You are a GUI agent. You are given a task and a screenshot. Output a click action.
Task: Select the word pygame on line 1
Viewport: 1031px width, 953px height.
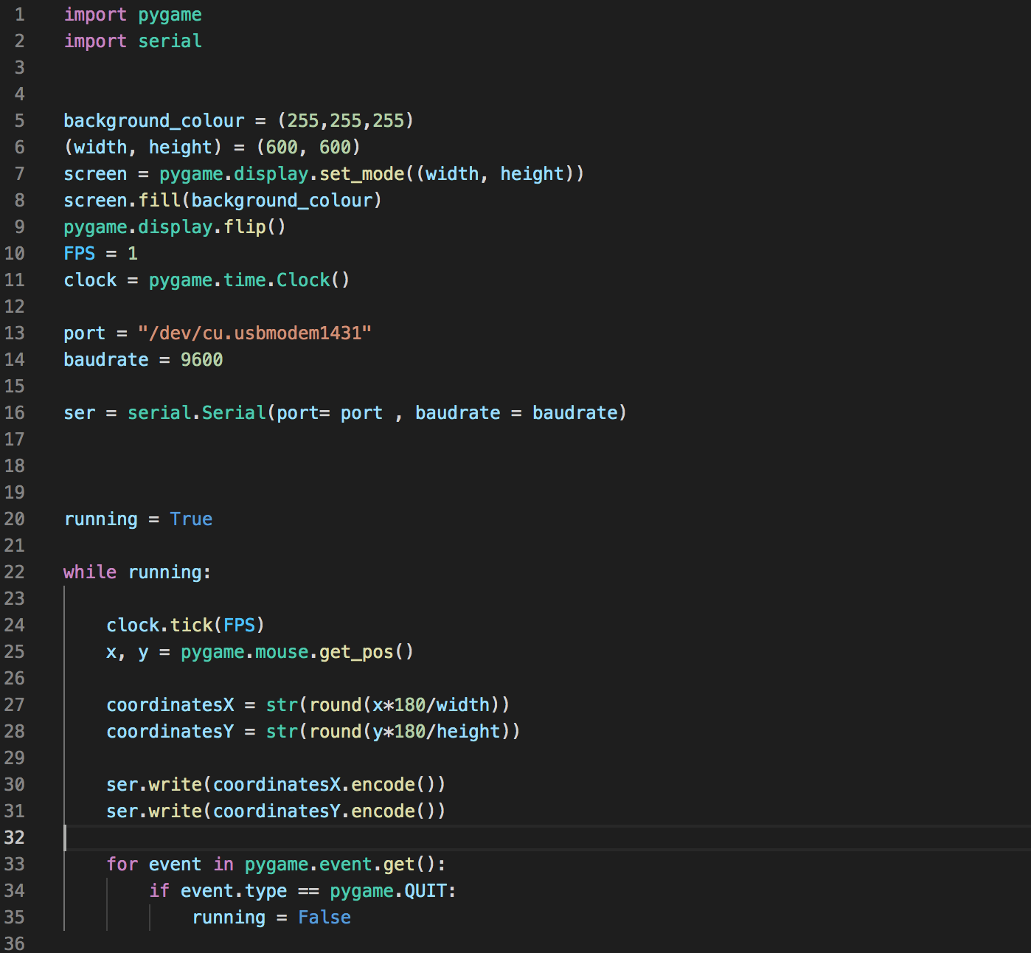click(170, 14)
